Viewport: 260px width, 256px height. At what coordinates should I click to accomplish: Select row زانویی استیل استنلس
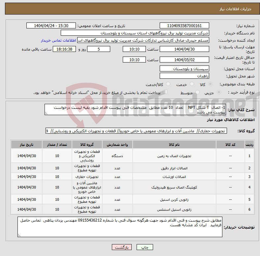coord(133,209)
